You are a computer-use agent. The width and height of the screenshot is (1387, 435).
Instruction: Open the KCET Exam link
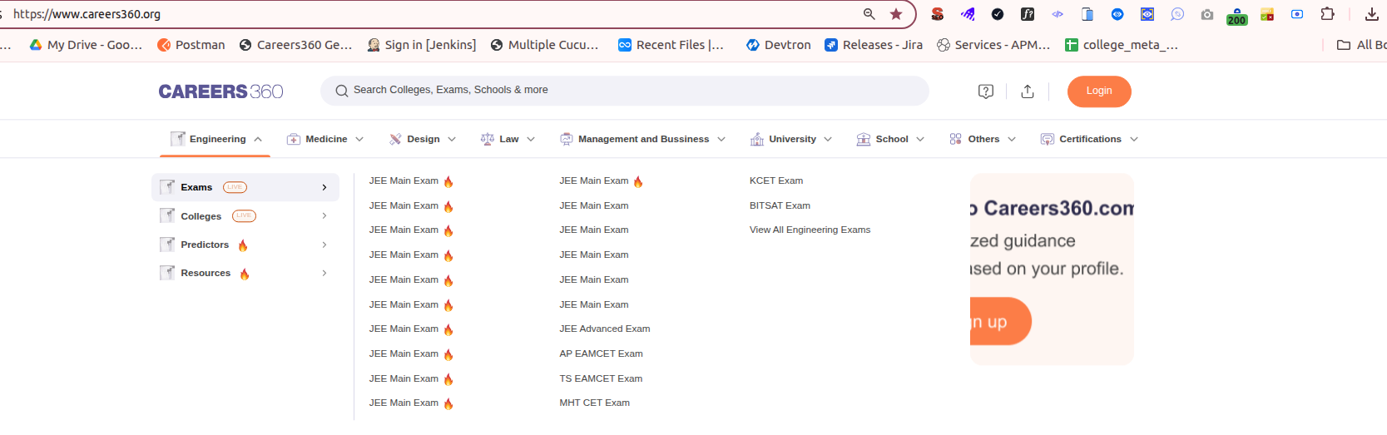coord(776,180)
